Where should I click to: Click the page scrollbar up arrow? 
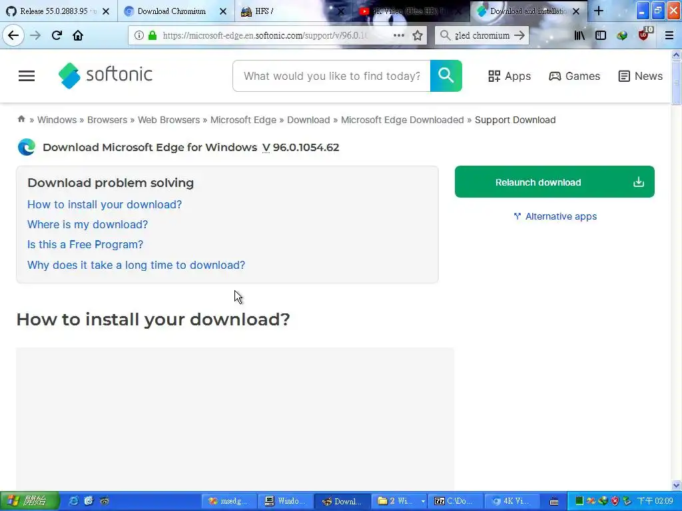click(676, 55)
